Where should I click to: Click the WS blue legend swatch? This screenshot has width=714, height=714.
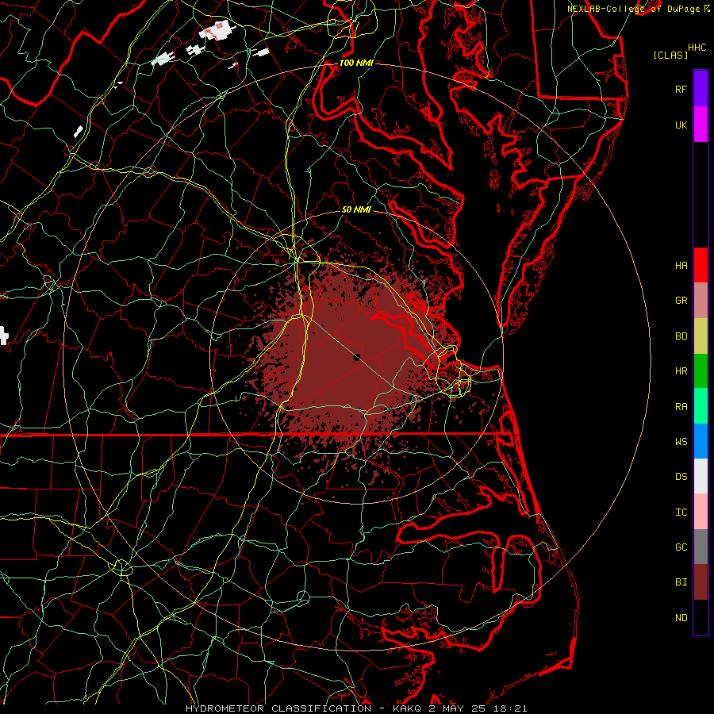[x=701, y=441]
